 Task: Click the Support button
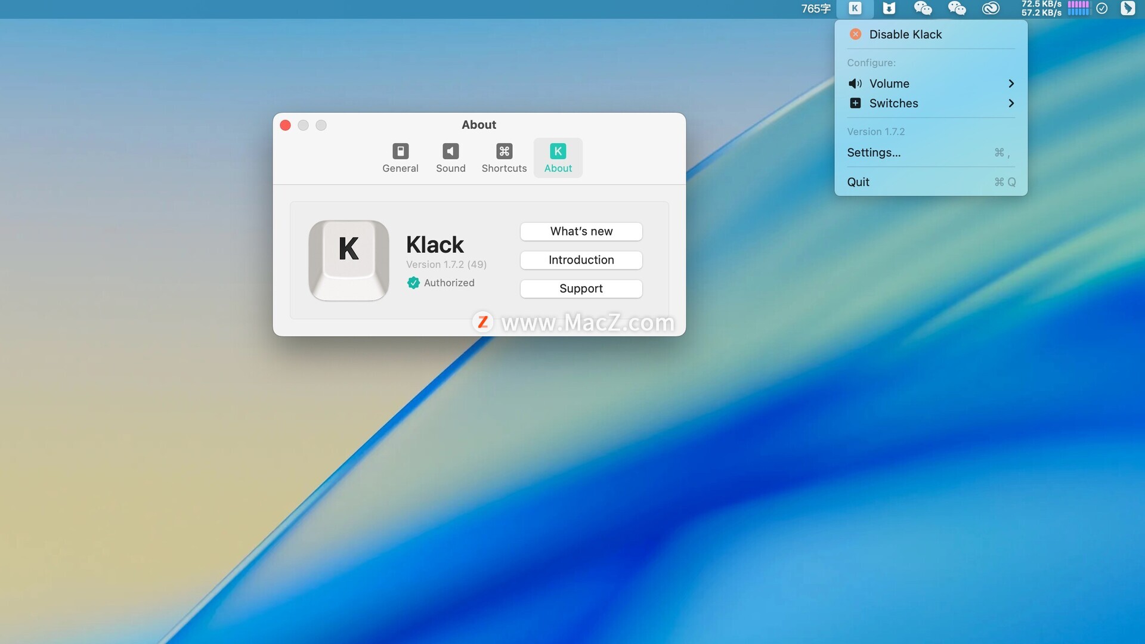click(581, 289)
